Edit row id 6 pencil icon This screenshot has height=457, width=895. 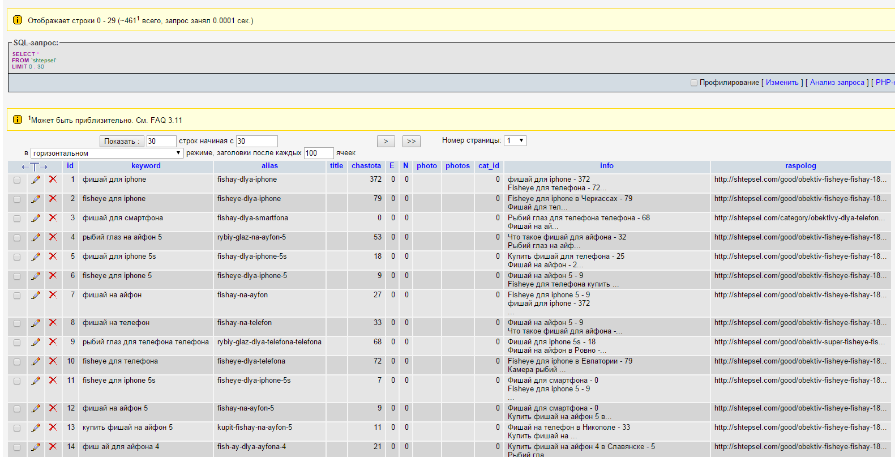(36, 276)
